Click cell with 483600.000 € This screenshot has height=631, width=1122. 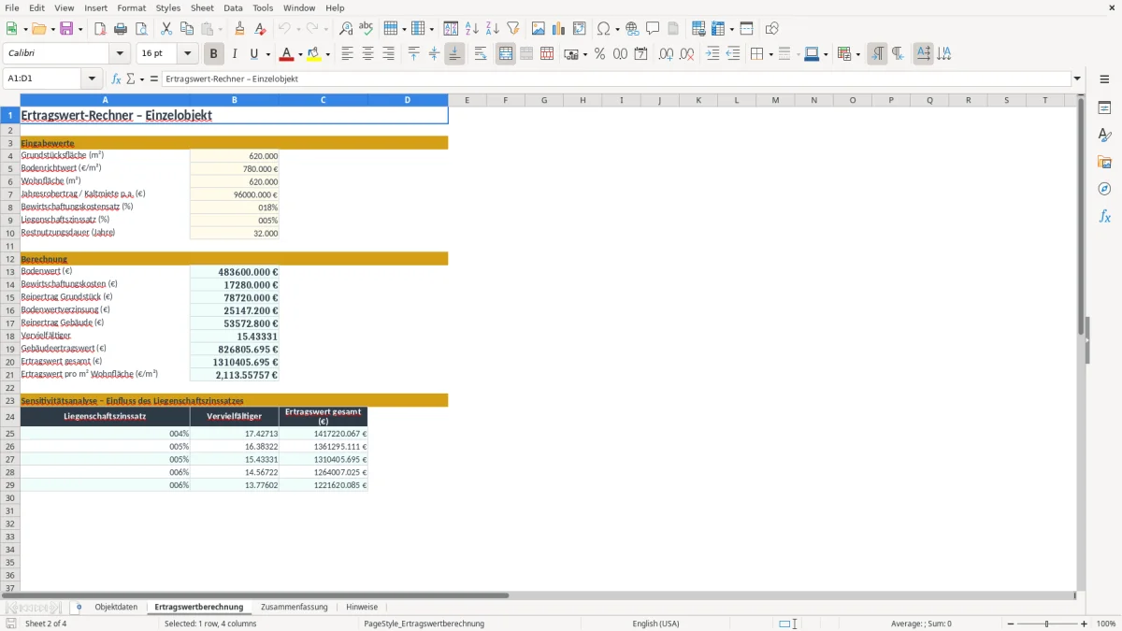(234, 271)
